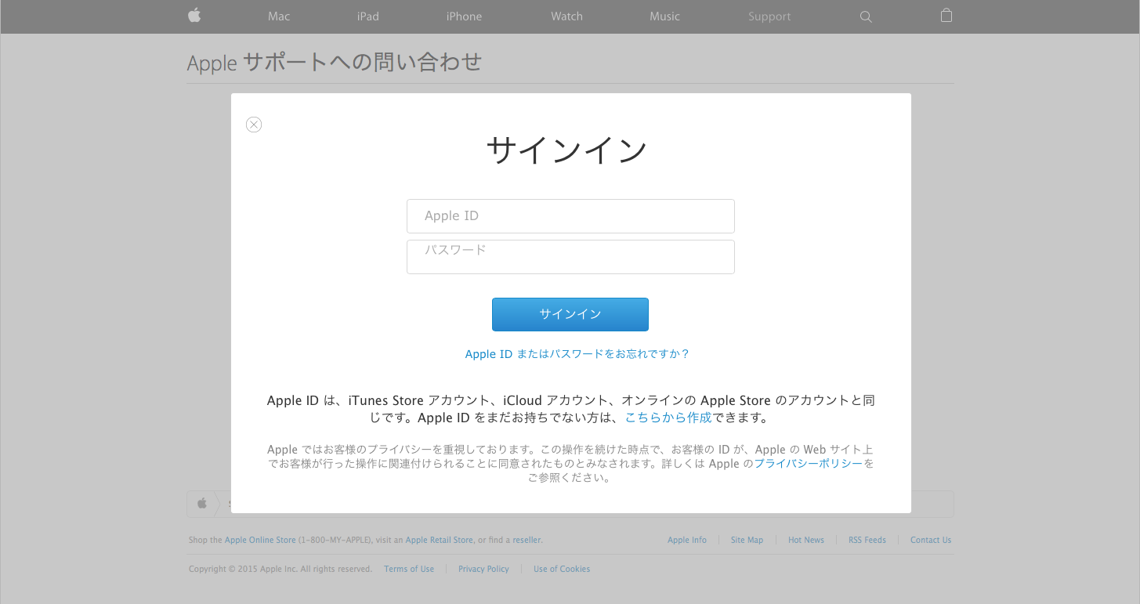Click the Copyright © 2015 Apple Inc. text
The height and width of the screenshot is (604, 1140).
[280, 569]
